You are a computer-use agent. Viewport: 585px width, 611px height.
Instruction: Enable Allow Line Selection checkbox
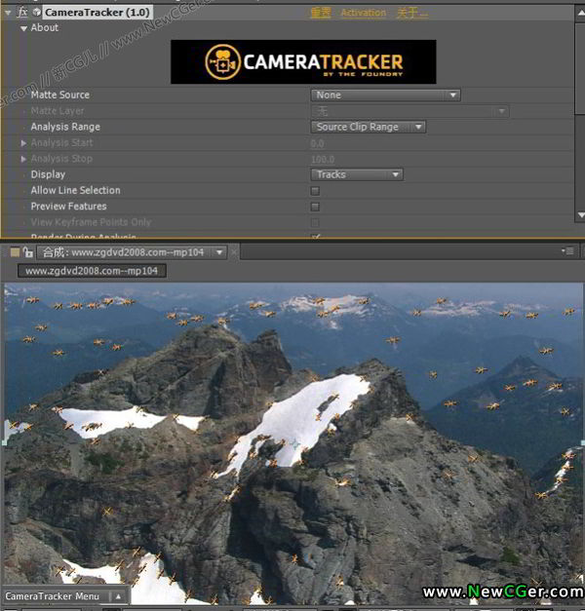click(315, 191)
